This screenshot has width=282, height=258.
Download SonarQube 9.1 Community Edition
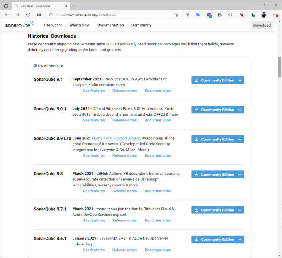[x=214, y=80]
